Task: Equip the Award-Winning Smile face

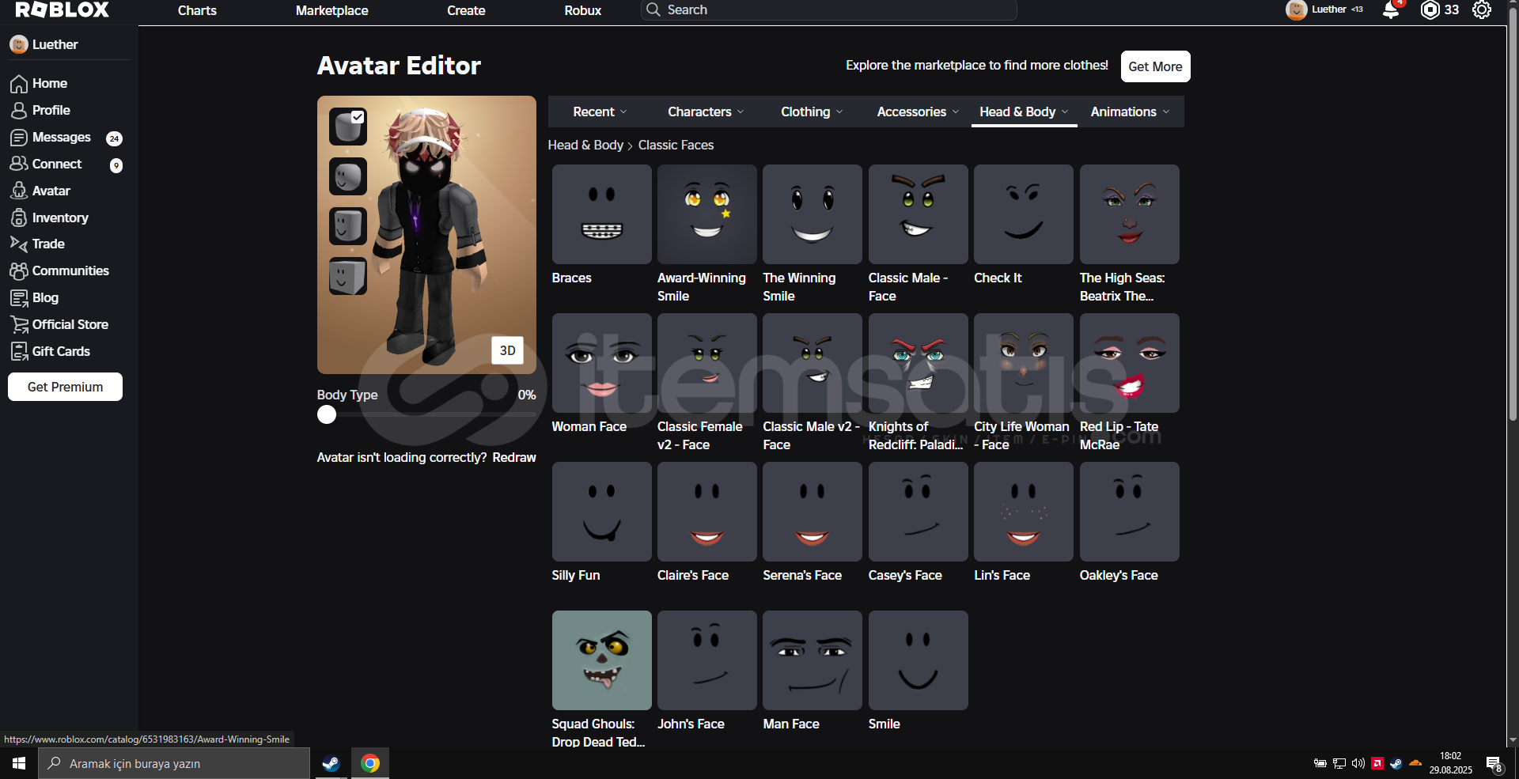Action: (x=706, y=214)
